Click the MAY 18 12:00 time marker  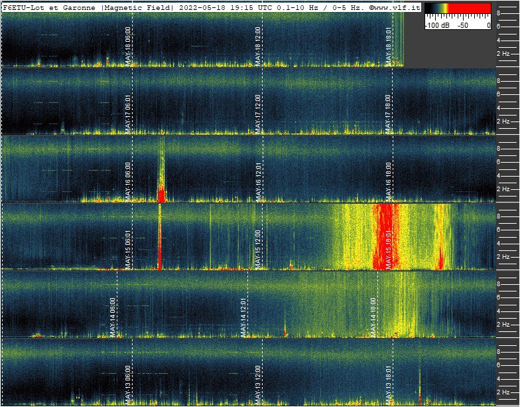pos(258,46)
